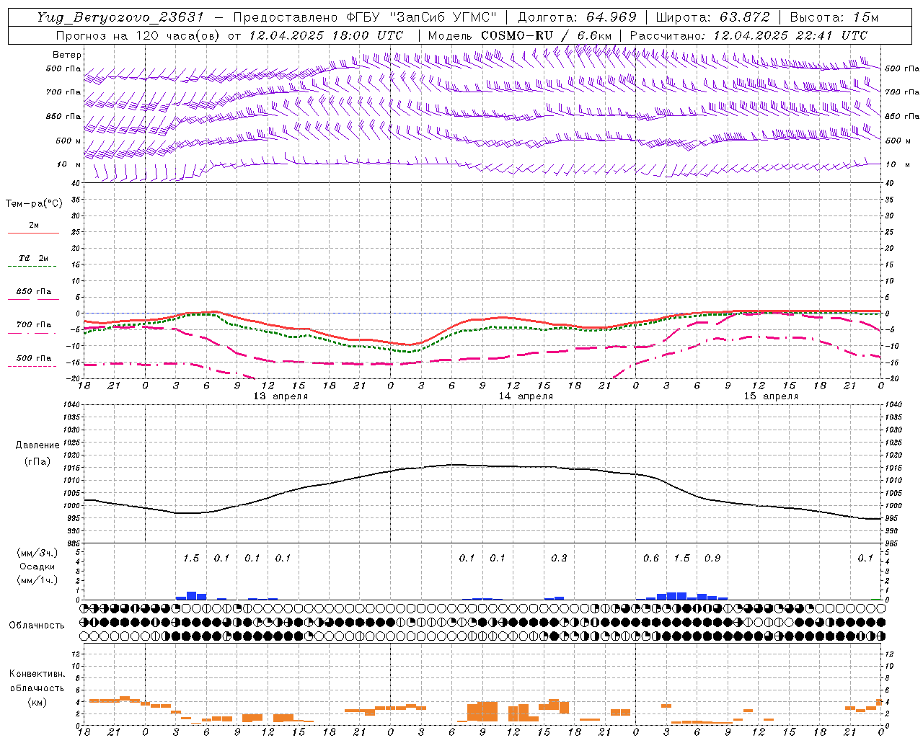Click the Ветер panel label
923x738 pixels.
[x=67, y=55]
